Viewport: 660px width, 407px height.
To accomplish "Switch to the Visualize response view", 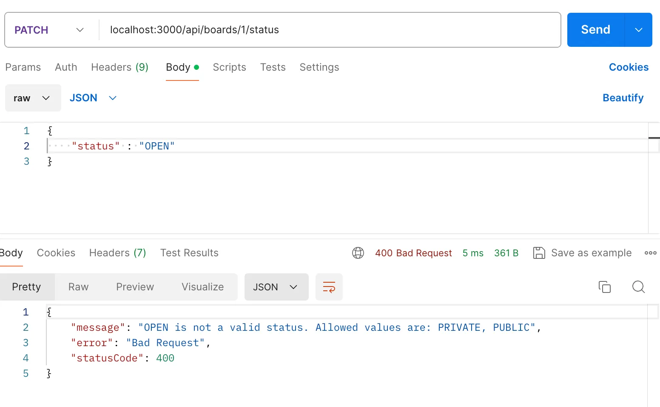I will click(x=203, y=287).
